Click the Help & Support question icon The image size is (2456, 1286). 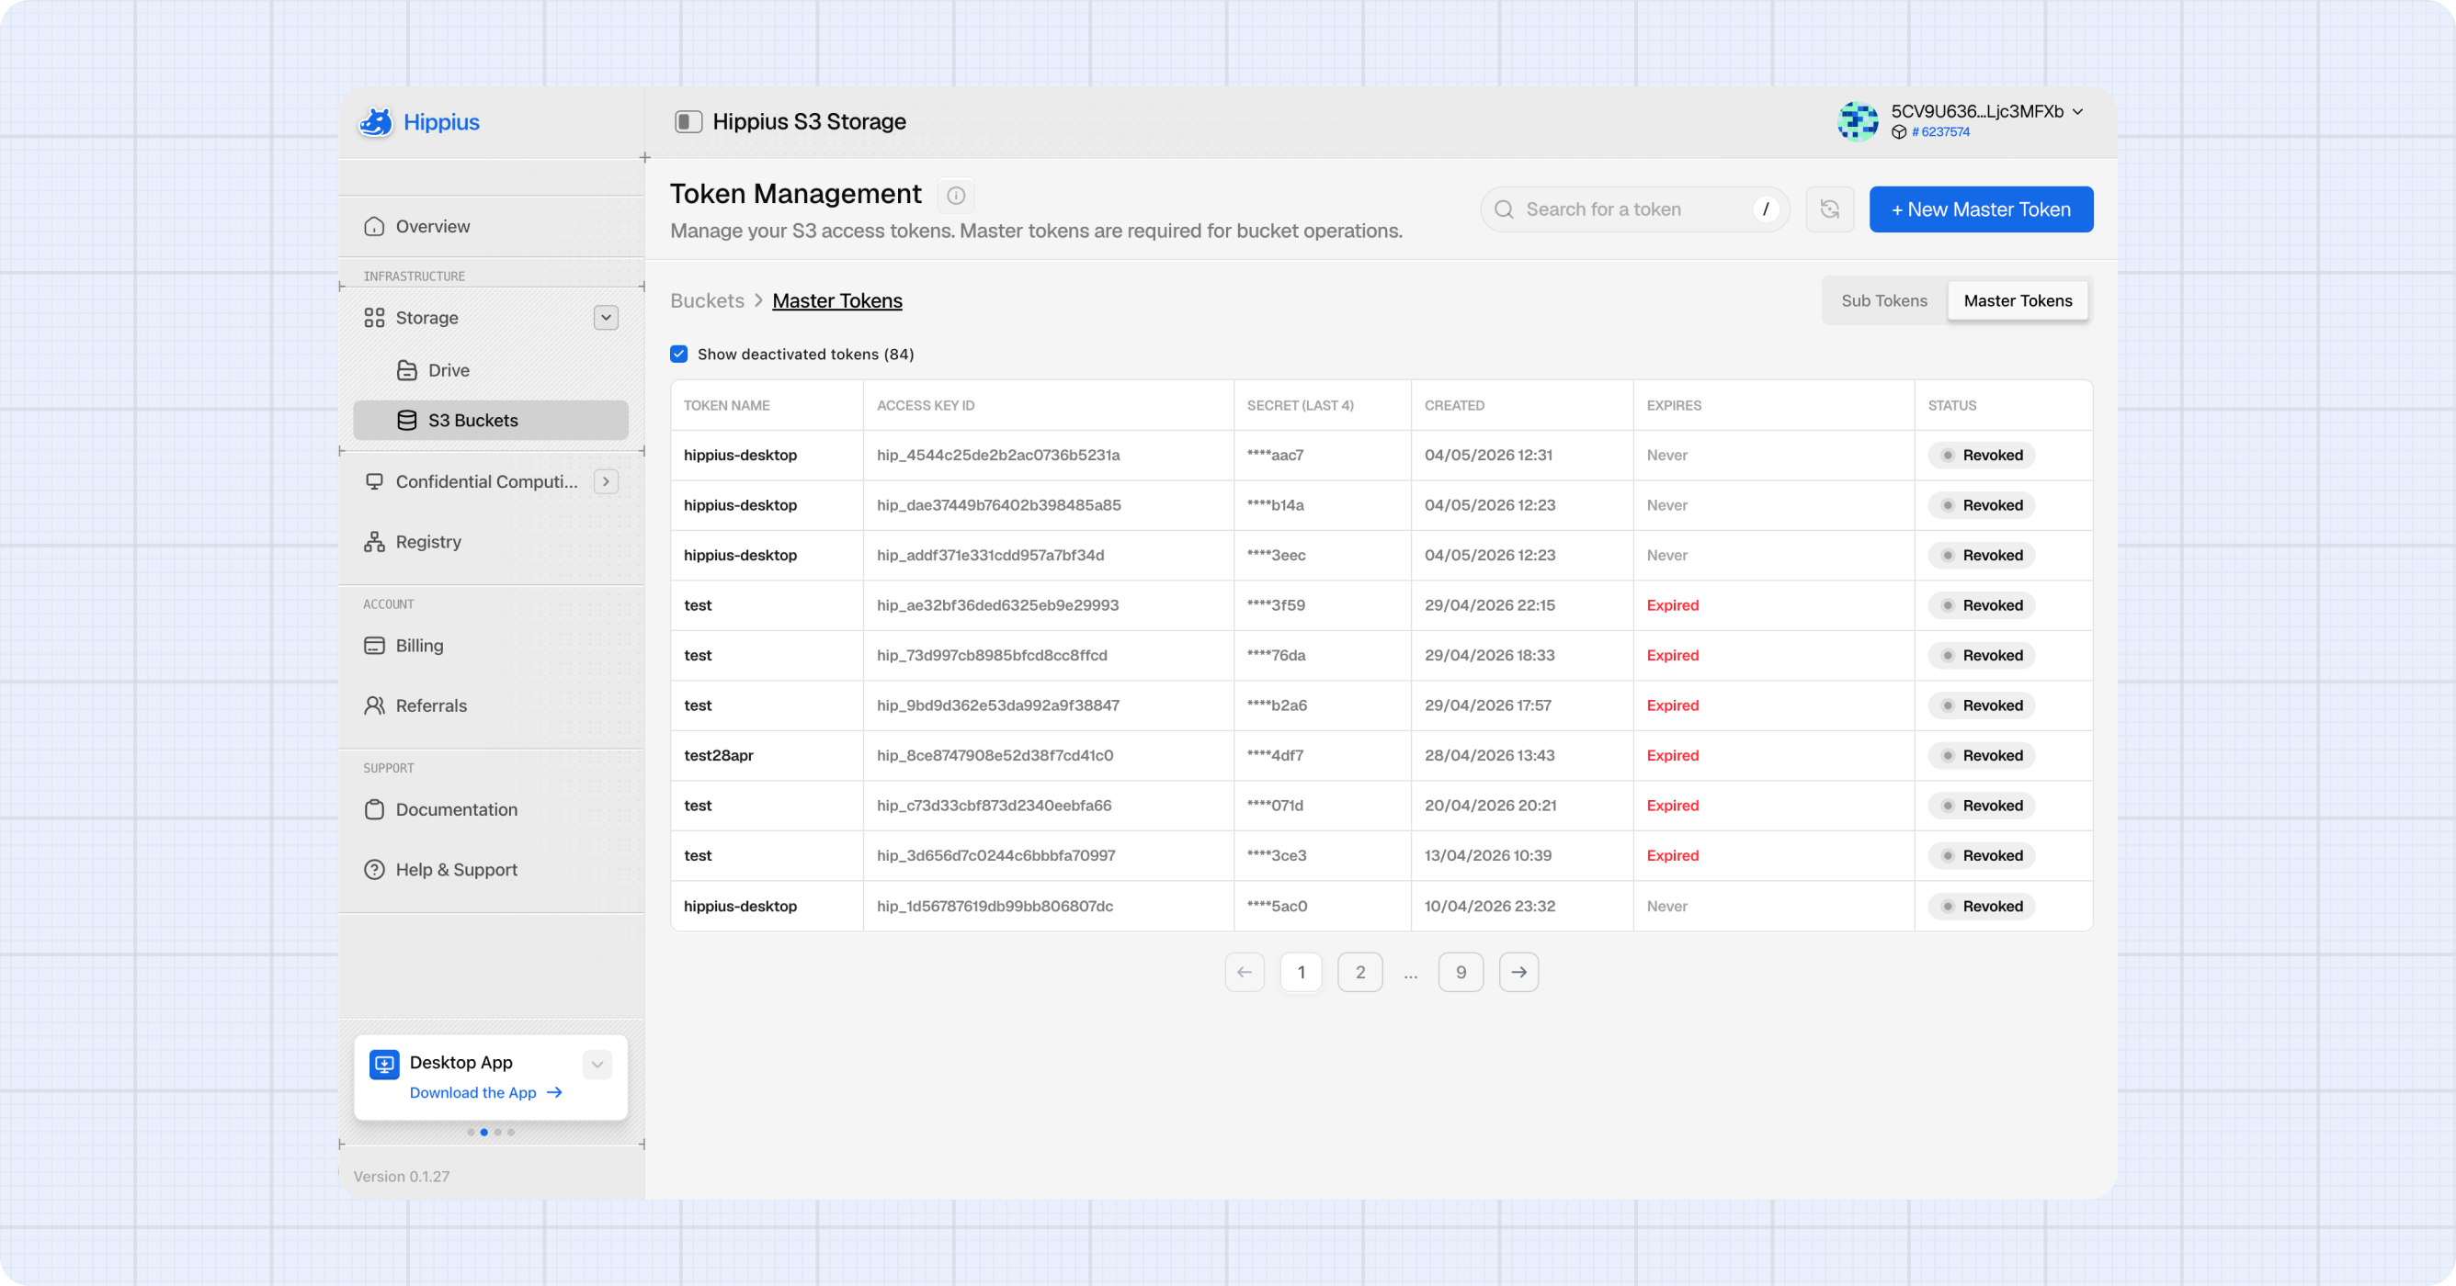pyautogui.click(x=374, y=870)
